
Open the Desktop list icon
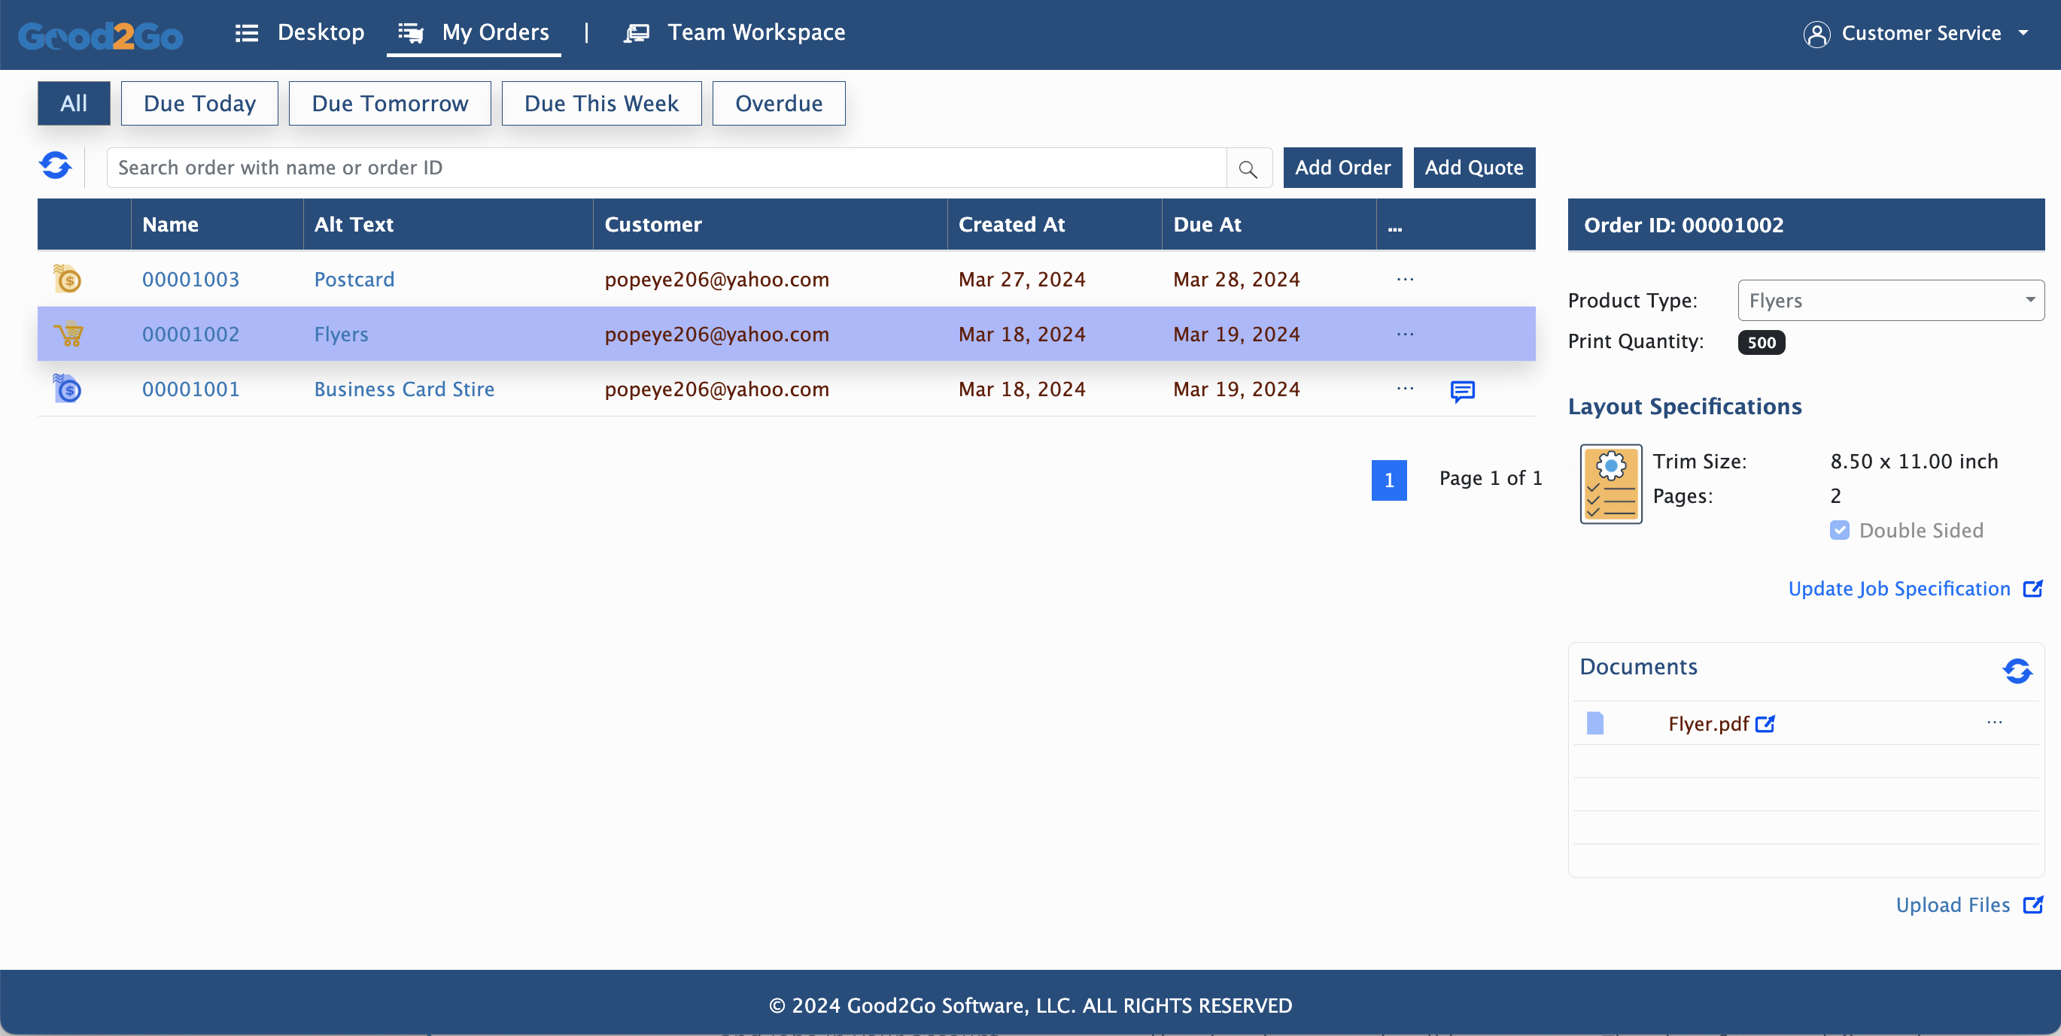[x=246, y=33]
